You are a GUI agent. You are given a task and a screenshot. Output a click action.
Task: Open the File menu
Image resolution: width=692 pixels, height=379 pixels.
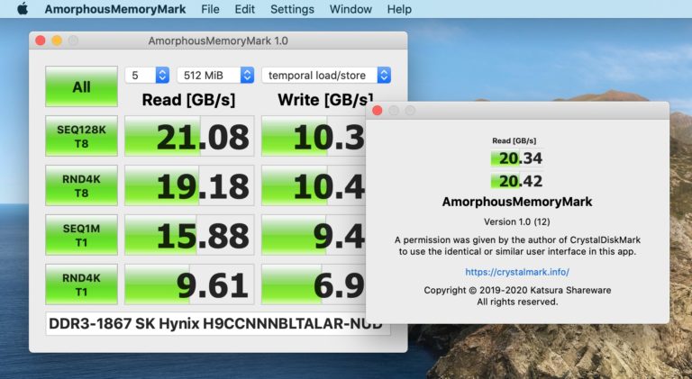(210, 9)
